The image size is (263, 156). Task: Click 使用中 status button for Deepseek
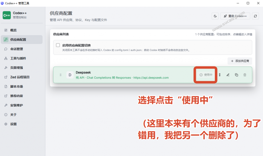point(206,75)
